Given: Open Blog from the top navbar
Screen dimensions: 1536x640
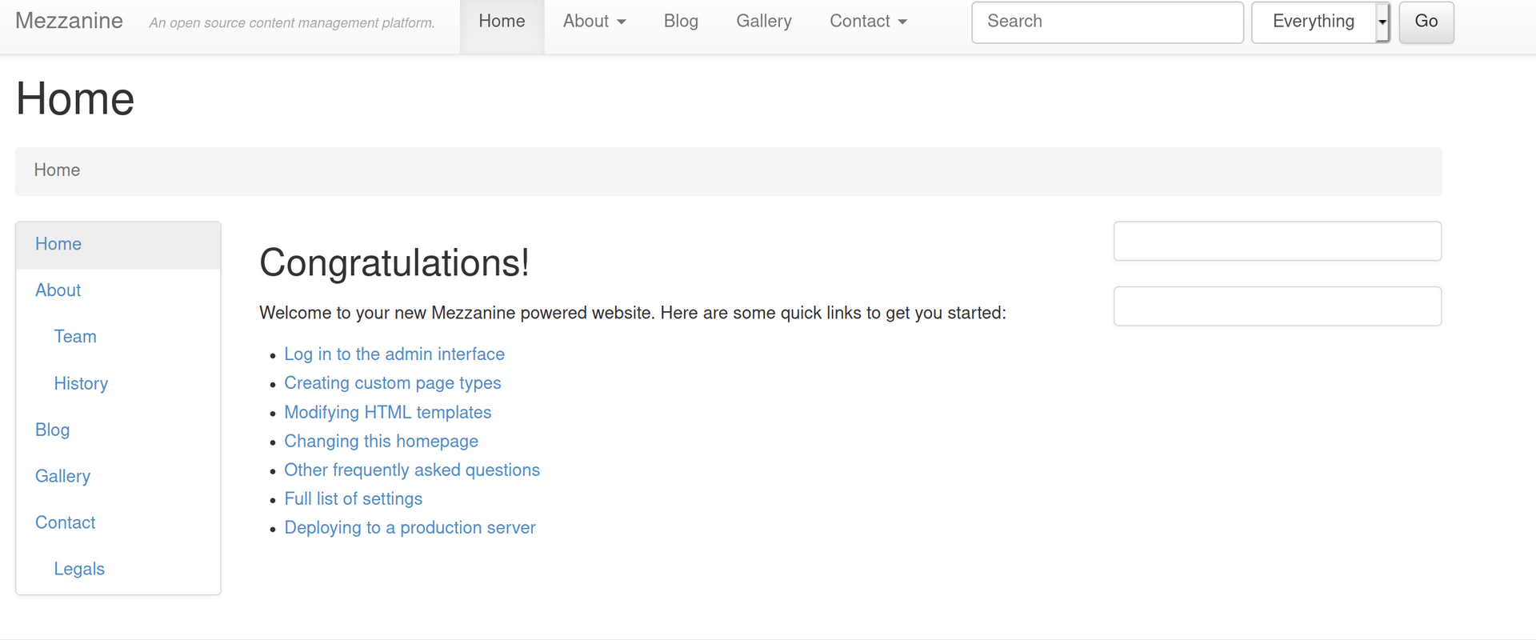Looking at the screenshot, I should point(681,22).
